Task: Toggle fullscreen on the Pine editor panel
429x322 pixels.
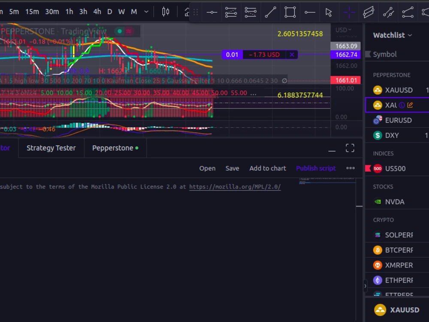Action: [350, 148]
